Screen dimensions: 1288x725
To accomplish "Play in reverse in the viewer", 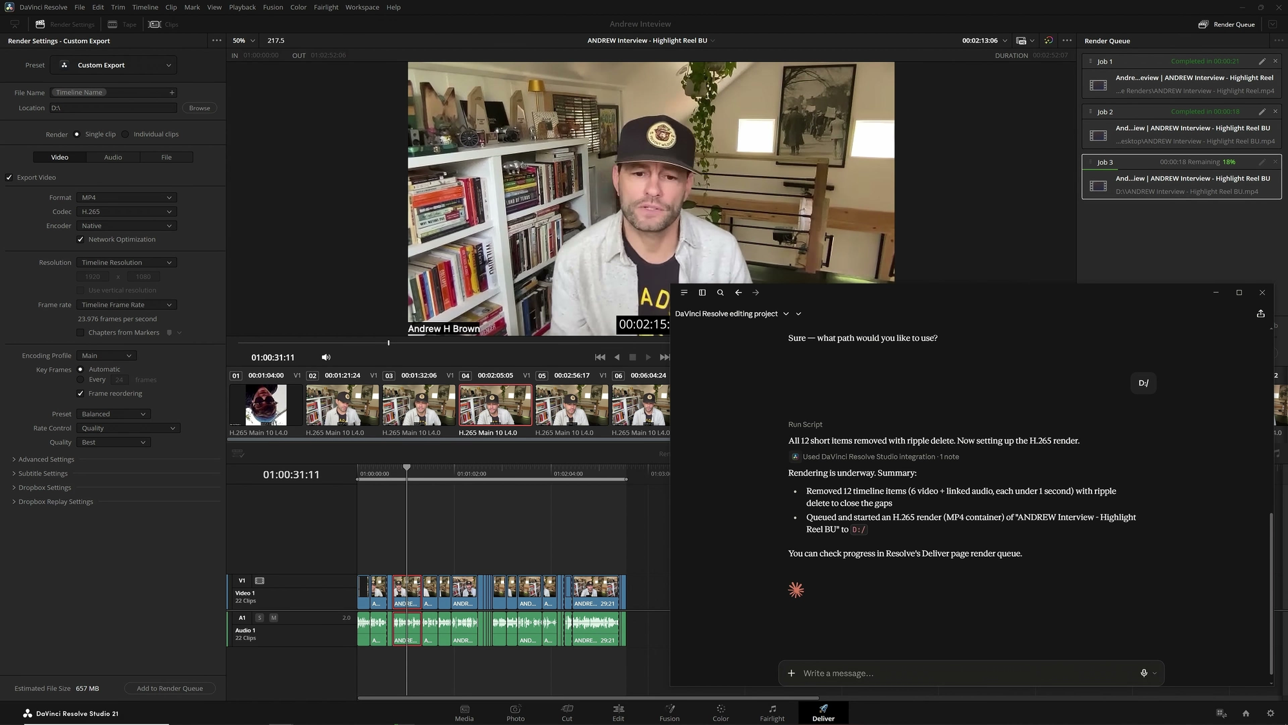I will [x=617, y=357].
